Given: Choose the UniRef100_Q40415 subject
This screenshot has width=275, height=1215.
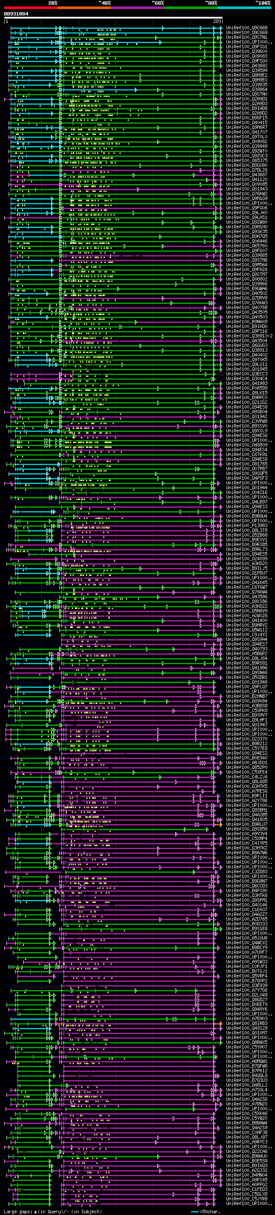Looking at the screenshot, I should click(x=247, y=123).
